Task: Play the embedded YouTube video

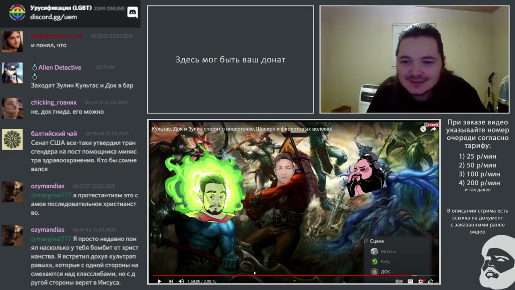Action: 159,281
